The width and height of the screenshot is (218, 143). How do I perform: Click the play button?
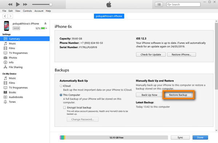pos(18,4)
